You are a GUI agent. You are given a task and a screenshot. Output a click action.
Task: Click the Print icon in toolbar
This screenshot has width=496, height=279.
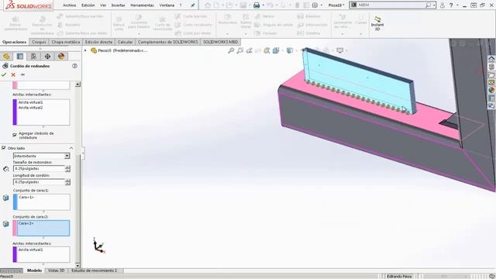(x=257, y=5)
